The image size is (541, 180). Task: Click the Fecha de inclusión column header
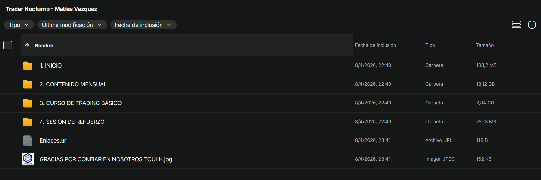(x=375, y=45)
